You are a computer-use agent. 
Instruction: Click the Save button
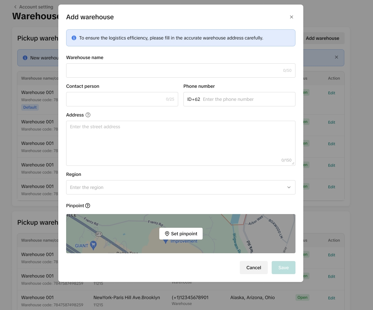(283, 268)
